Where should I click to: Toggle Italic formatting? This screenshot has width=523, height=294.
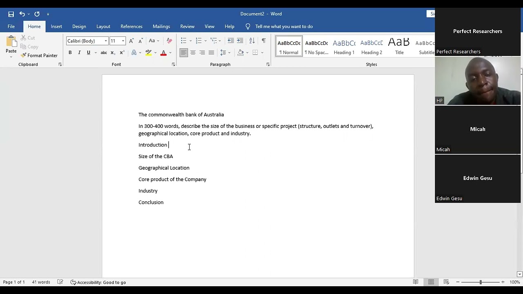[x=79, y=53]
